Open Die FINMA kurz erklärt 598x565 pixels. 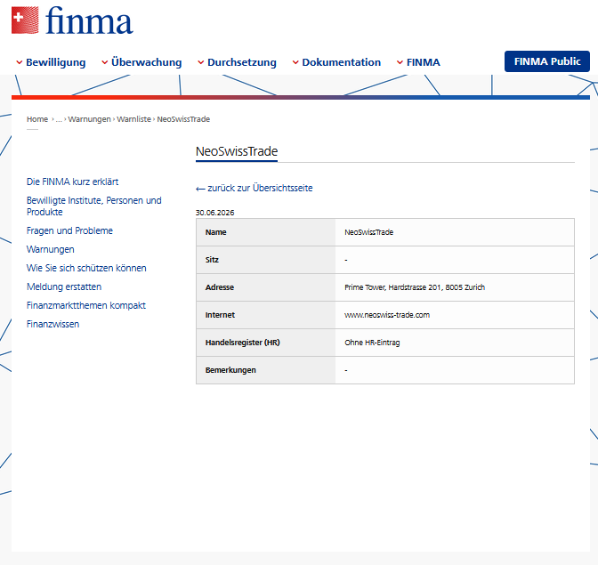click(x=72, y=182)
